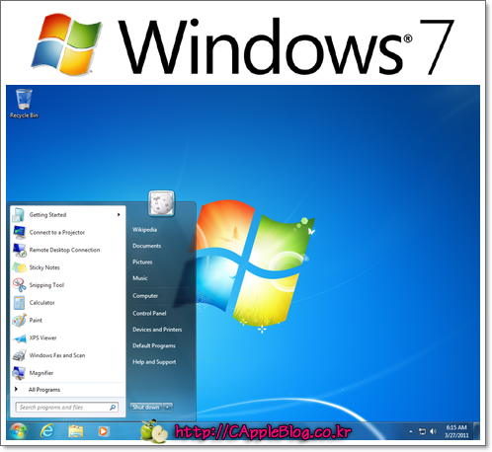This screenshot has width=492, height=452.
Task: Open Documents from Start menu
Action: coord(147,246)
